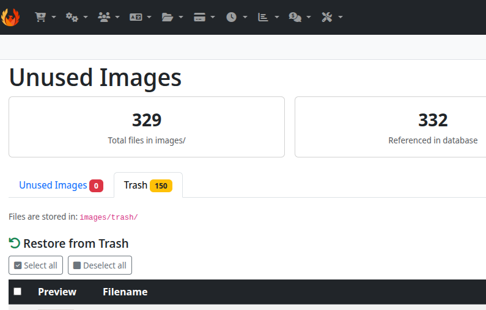Screen dimensions: 486x310
Task: Expand the caret beside the wrench tools icon
Action: pyautogui.click(x=341, y=17)
